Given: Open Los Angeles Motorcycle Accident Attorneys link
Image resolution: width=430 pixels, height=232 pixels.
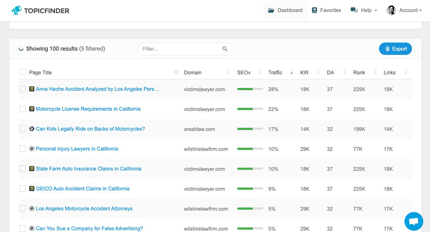Looking at the screenshot, I should (84, 209).
